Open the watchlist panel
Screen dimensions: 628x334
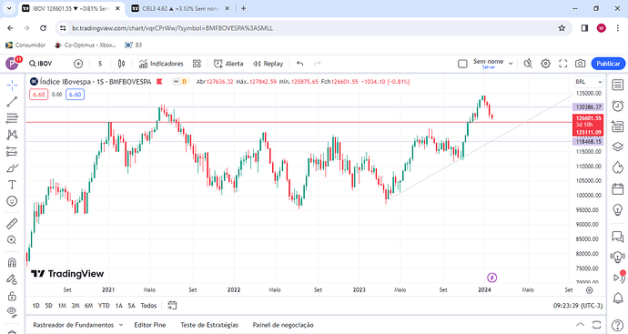tap(618, 85)
